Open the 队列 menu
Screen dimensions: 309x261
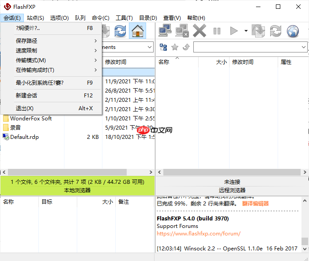coord(80,18)
